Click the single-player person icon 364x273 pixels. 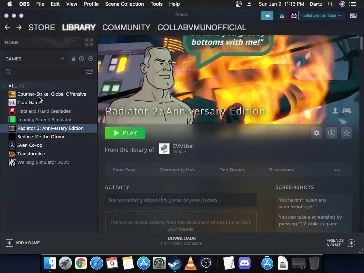pos(335,111)
